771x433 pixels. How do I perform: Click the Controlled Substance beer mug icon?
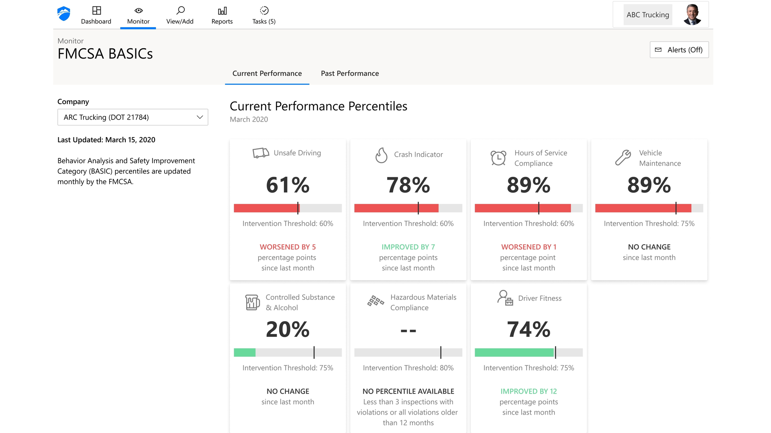click(x=253, y=302)
